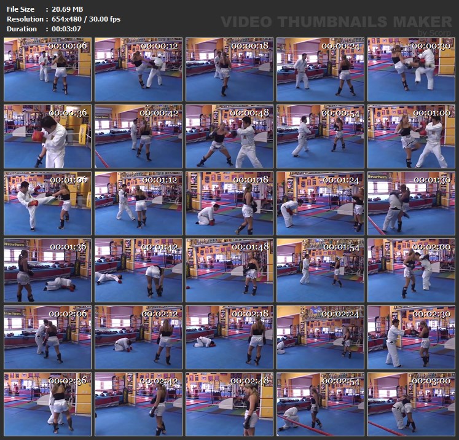
Task: Open the thumbnail at 00:01:24
Action: coord(320,203)
